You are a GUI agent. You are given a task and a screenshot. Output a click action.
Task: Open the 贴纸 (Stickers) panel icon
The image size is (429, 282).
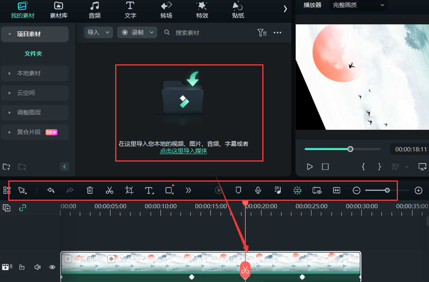click(x=238, y=10)
